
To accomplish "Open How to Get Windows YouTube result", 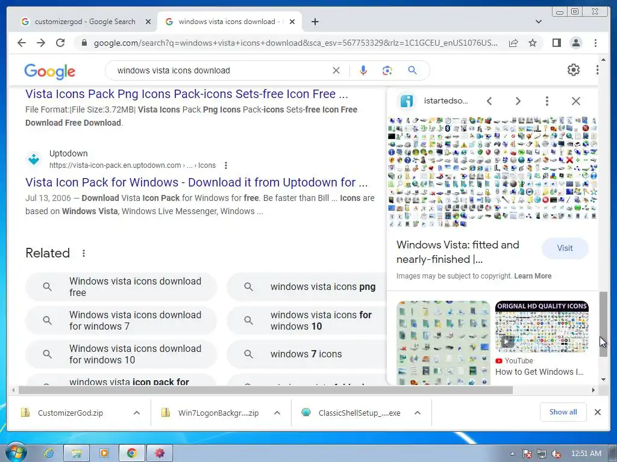I will pyautogui.click(x=539, y=372).
